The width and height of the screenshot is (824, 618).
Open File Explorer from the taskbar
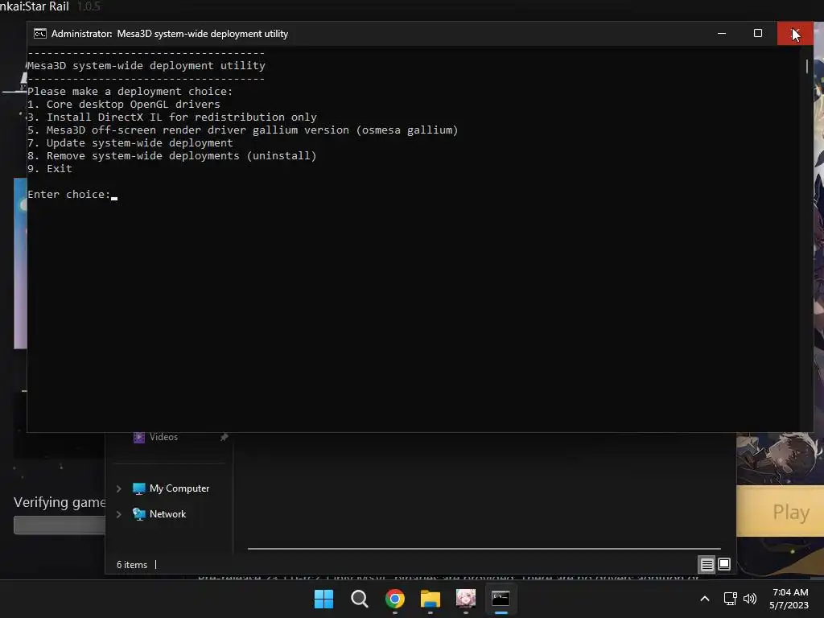coord(431,599)
